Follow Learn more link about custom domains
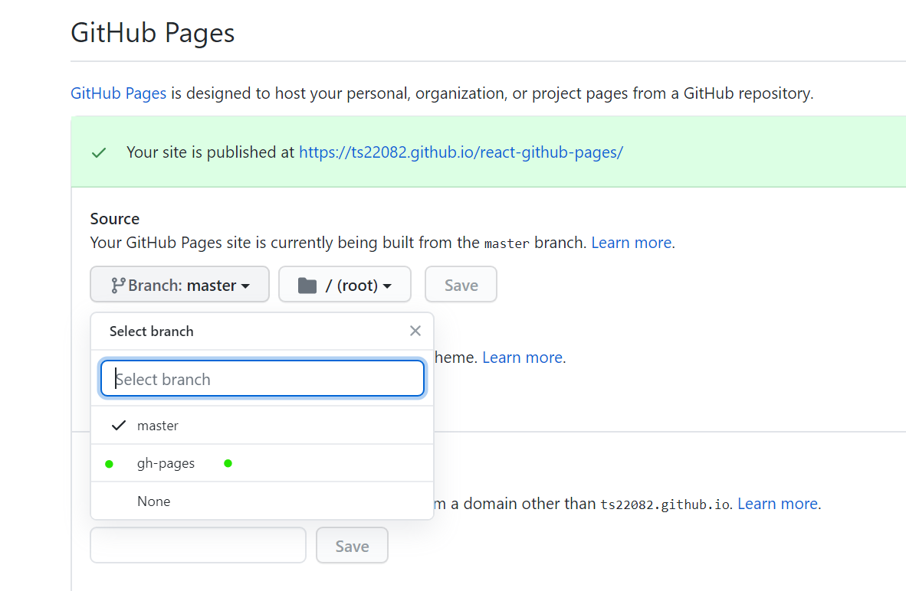Screen dimensions: 906x591 (778, 504)
